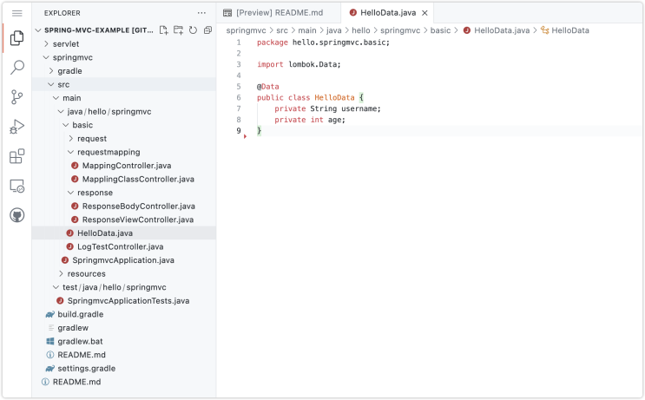Click 'lombok.Data' in the import statement
Viewport: 645px width, 400px height.
(x=313, y=64)
